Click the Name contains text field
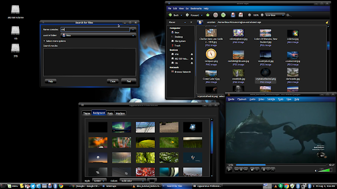Screen dimensions: 337x189 [x=95, y=29]
